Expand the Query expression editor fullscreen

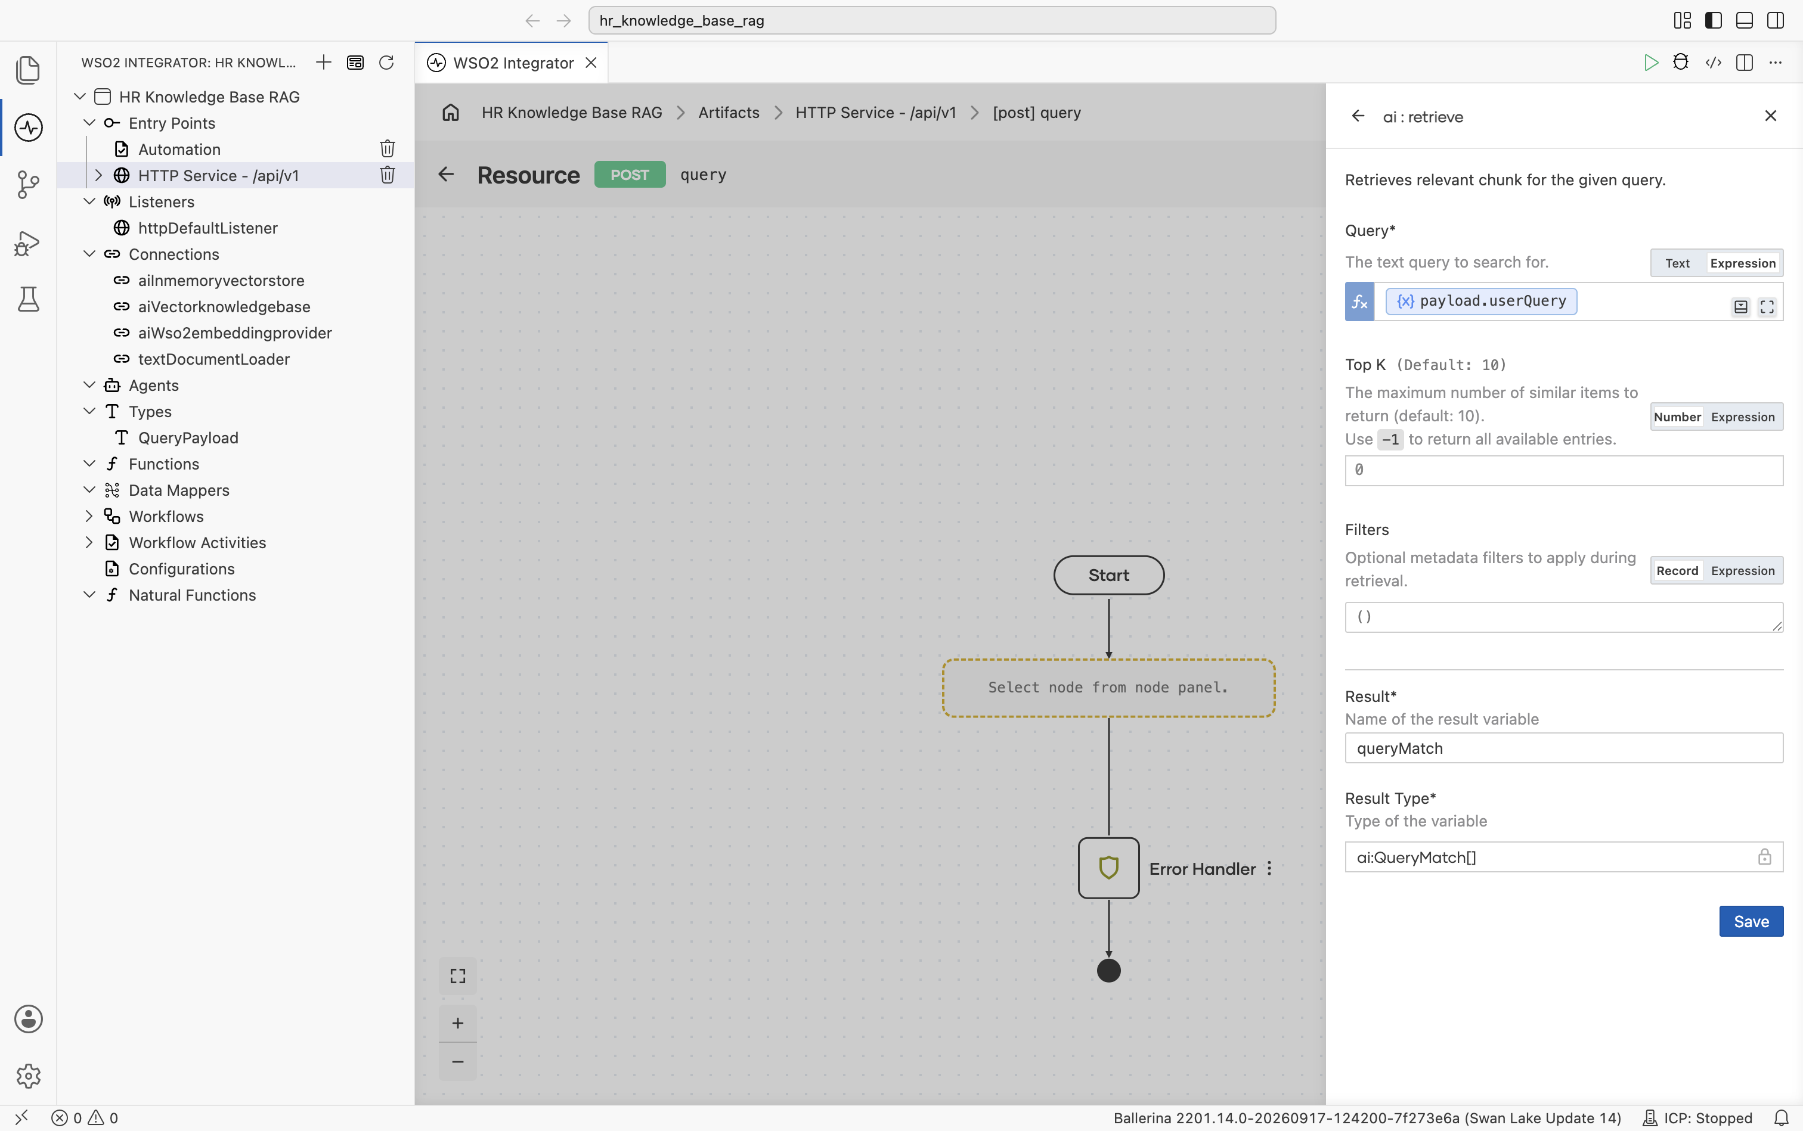pos(1767,307)
